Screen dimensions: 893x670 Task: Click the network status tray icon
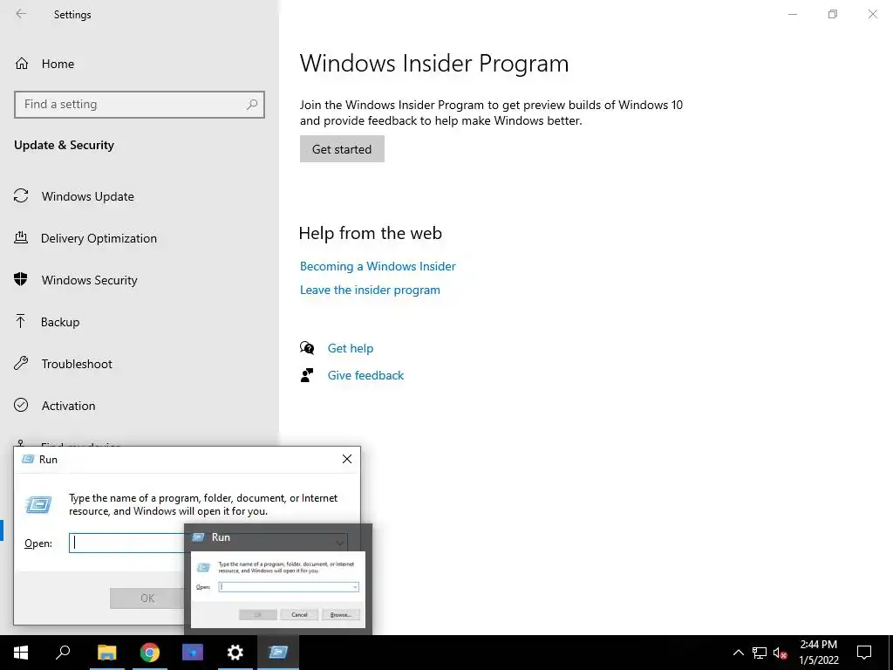(x=760, y=653)
